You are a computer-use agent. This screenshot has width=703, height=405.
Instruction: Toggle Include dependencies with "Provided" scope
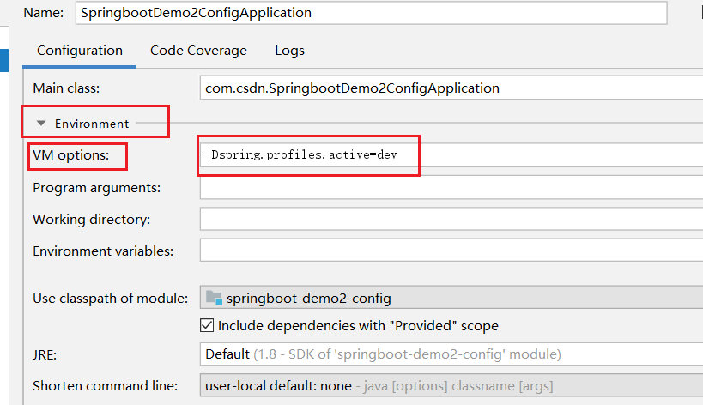click(x=207, y=326)
